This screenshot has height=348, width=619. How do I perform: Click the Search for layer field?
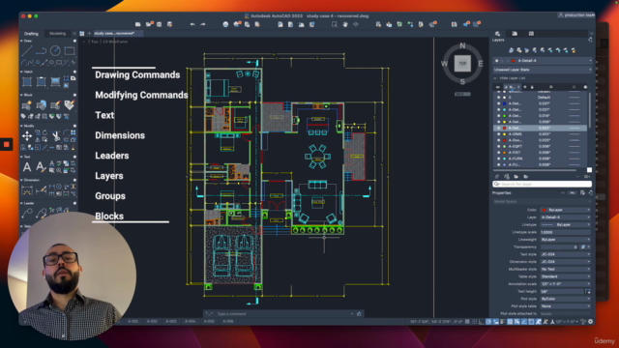(542, 185)
